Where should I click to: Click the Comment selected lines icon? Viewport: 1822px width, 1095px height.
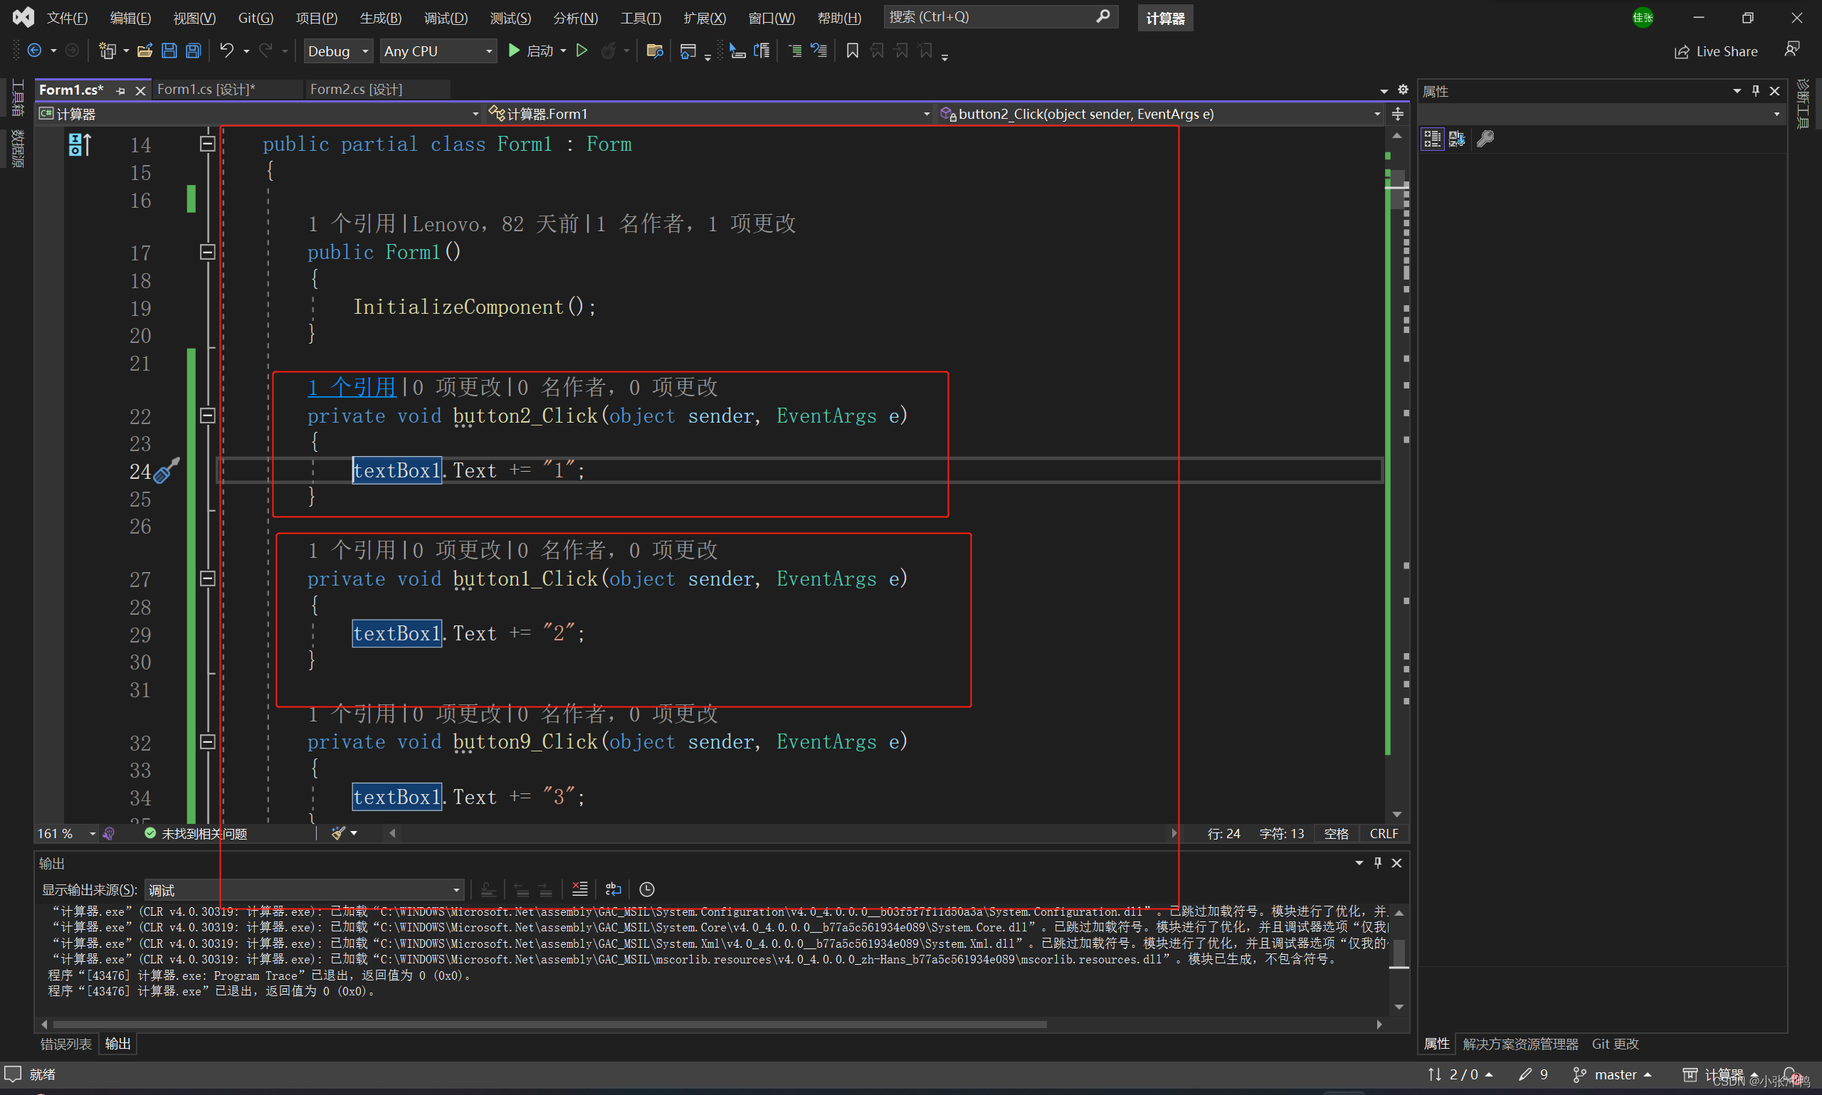[x=795, y=51]
